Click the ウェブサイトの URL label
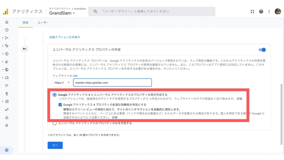Image resolution: width=284 pixels, height=160 pixels. click(x=65, y=76)
